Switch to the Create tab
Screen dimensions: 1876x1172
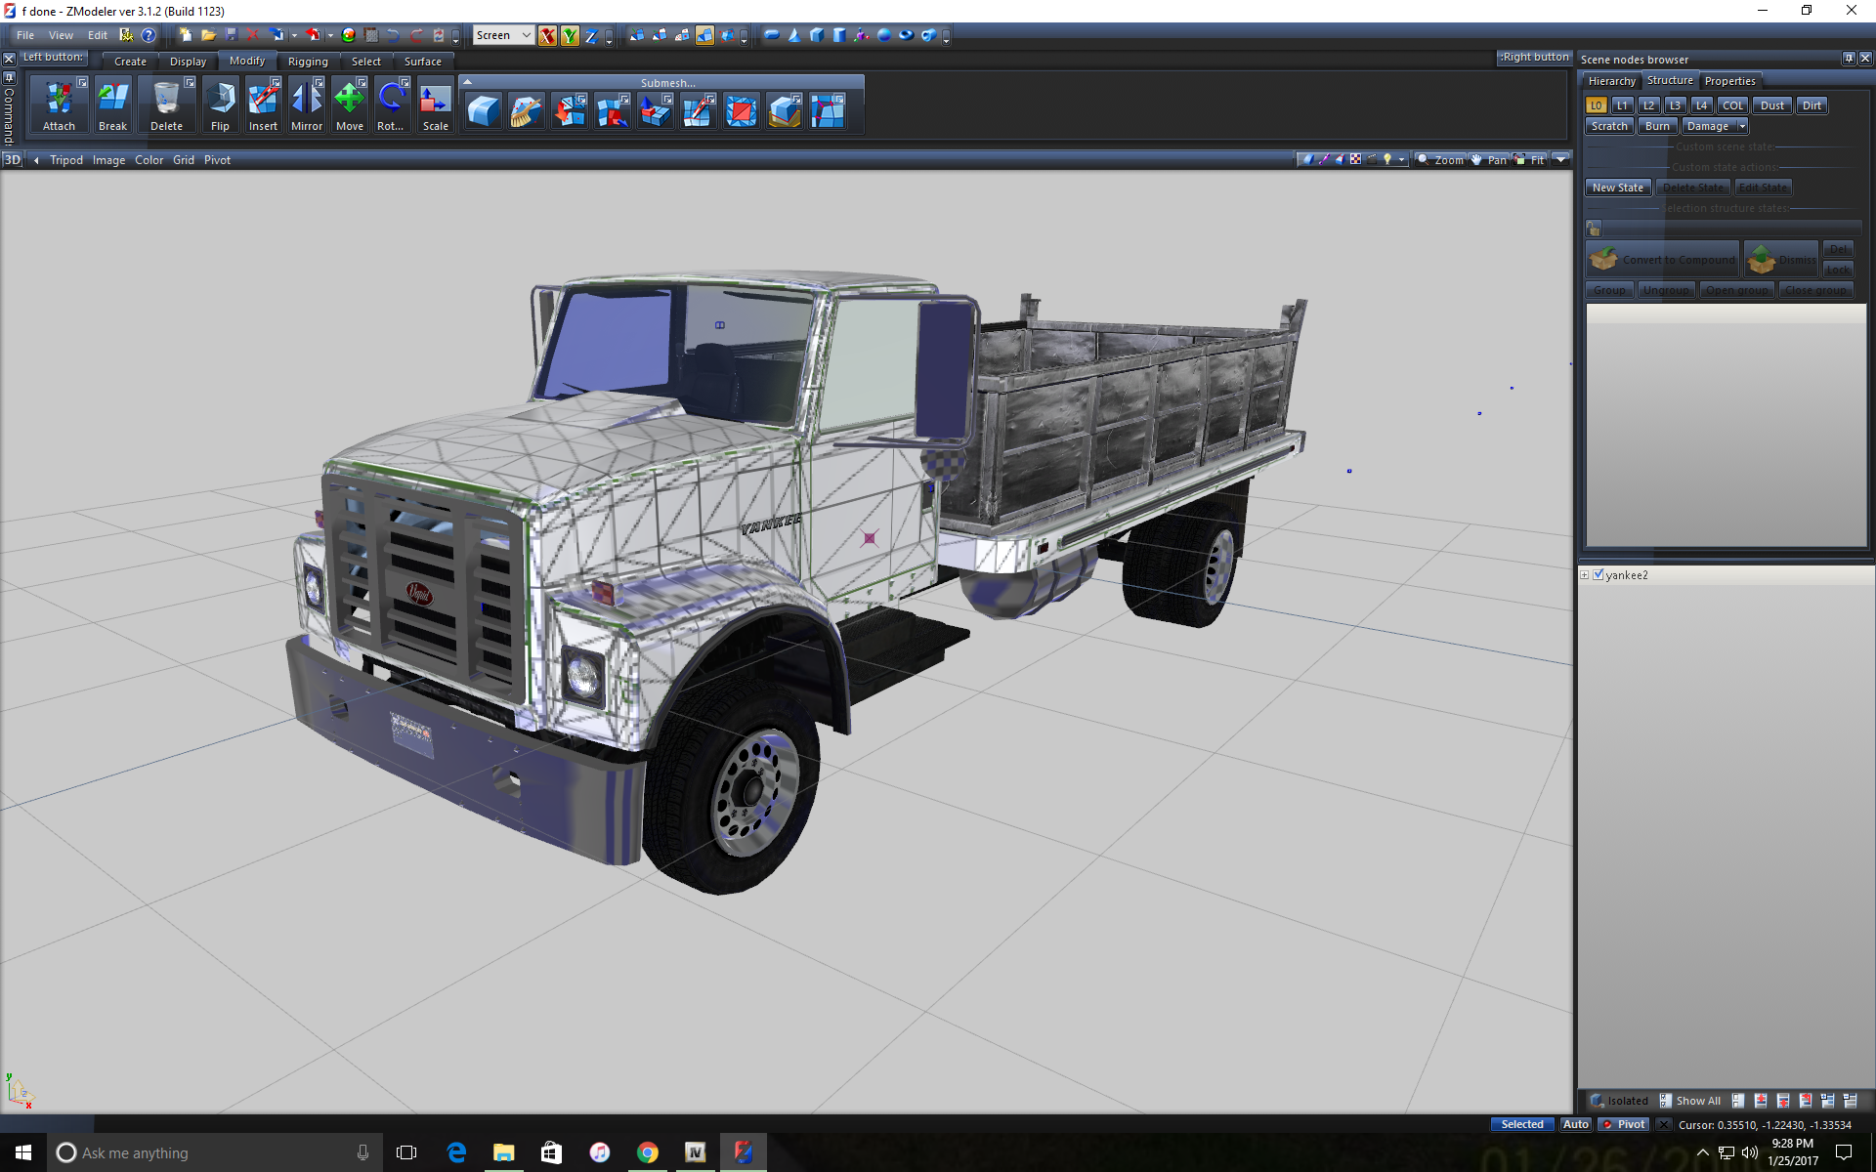tap(130, 61)
